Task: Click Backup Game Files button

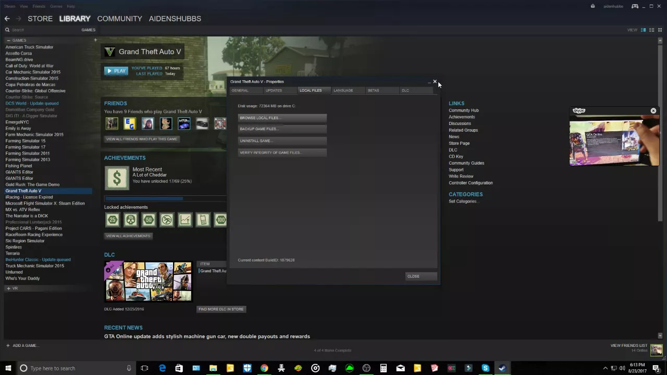Action: pyautogui.click(x=282, y=129)
